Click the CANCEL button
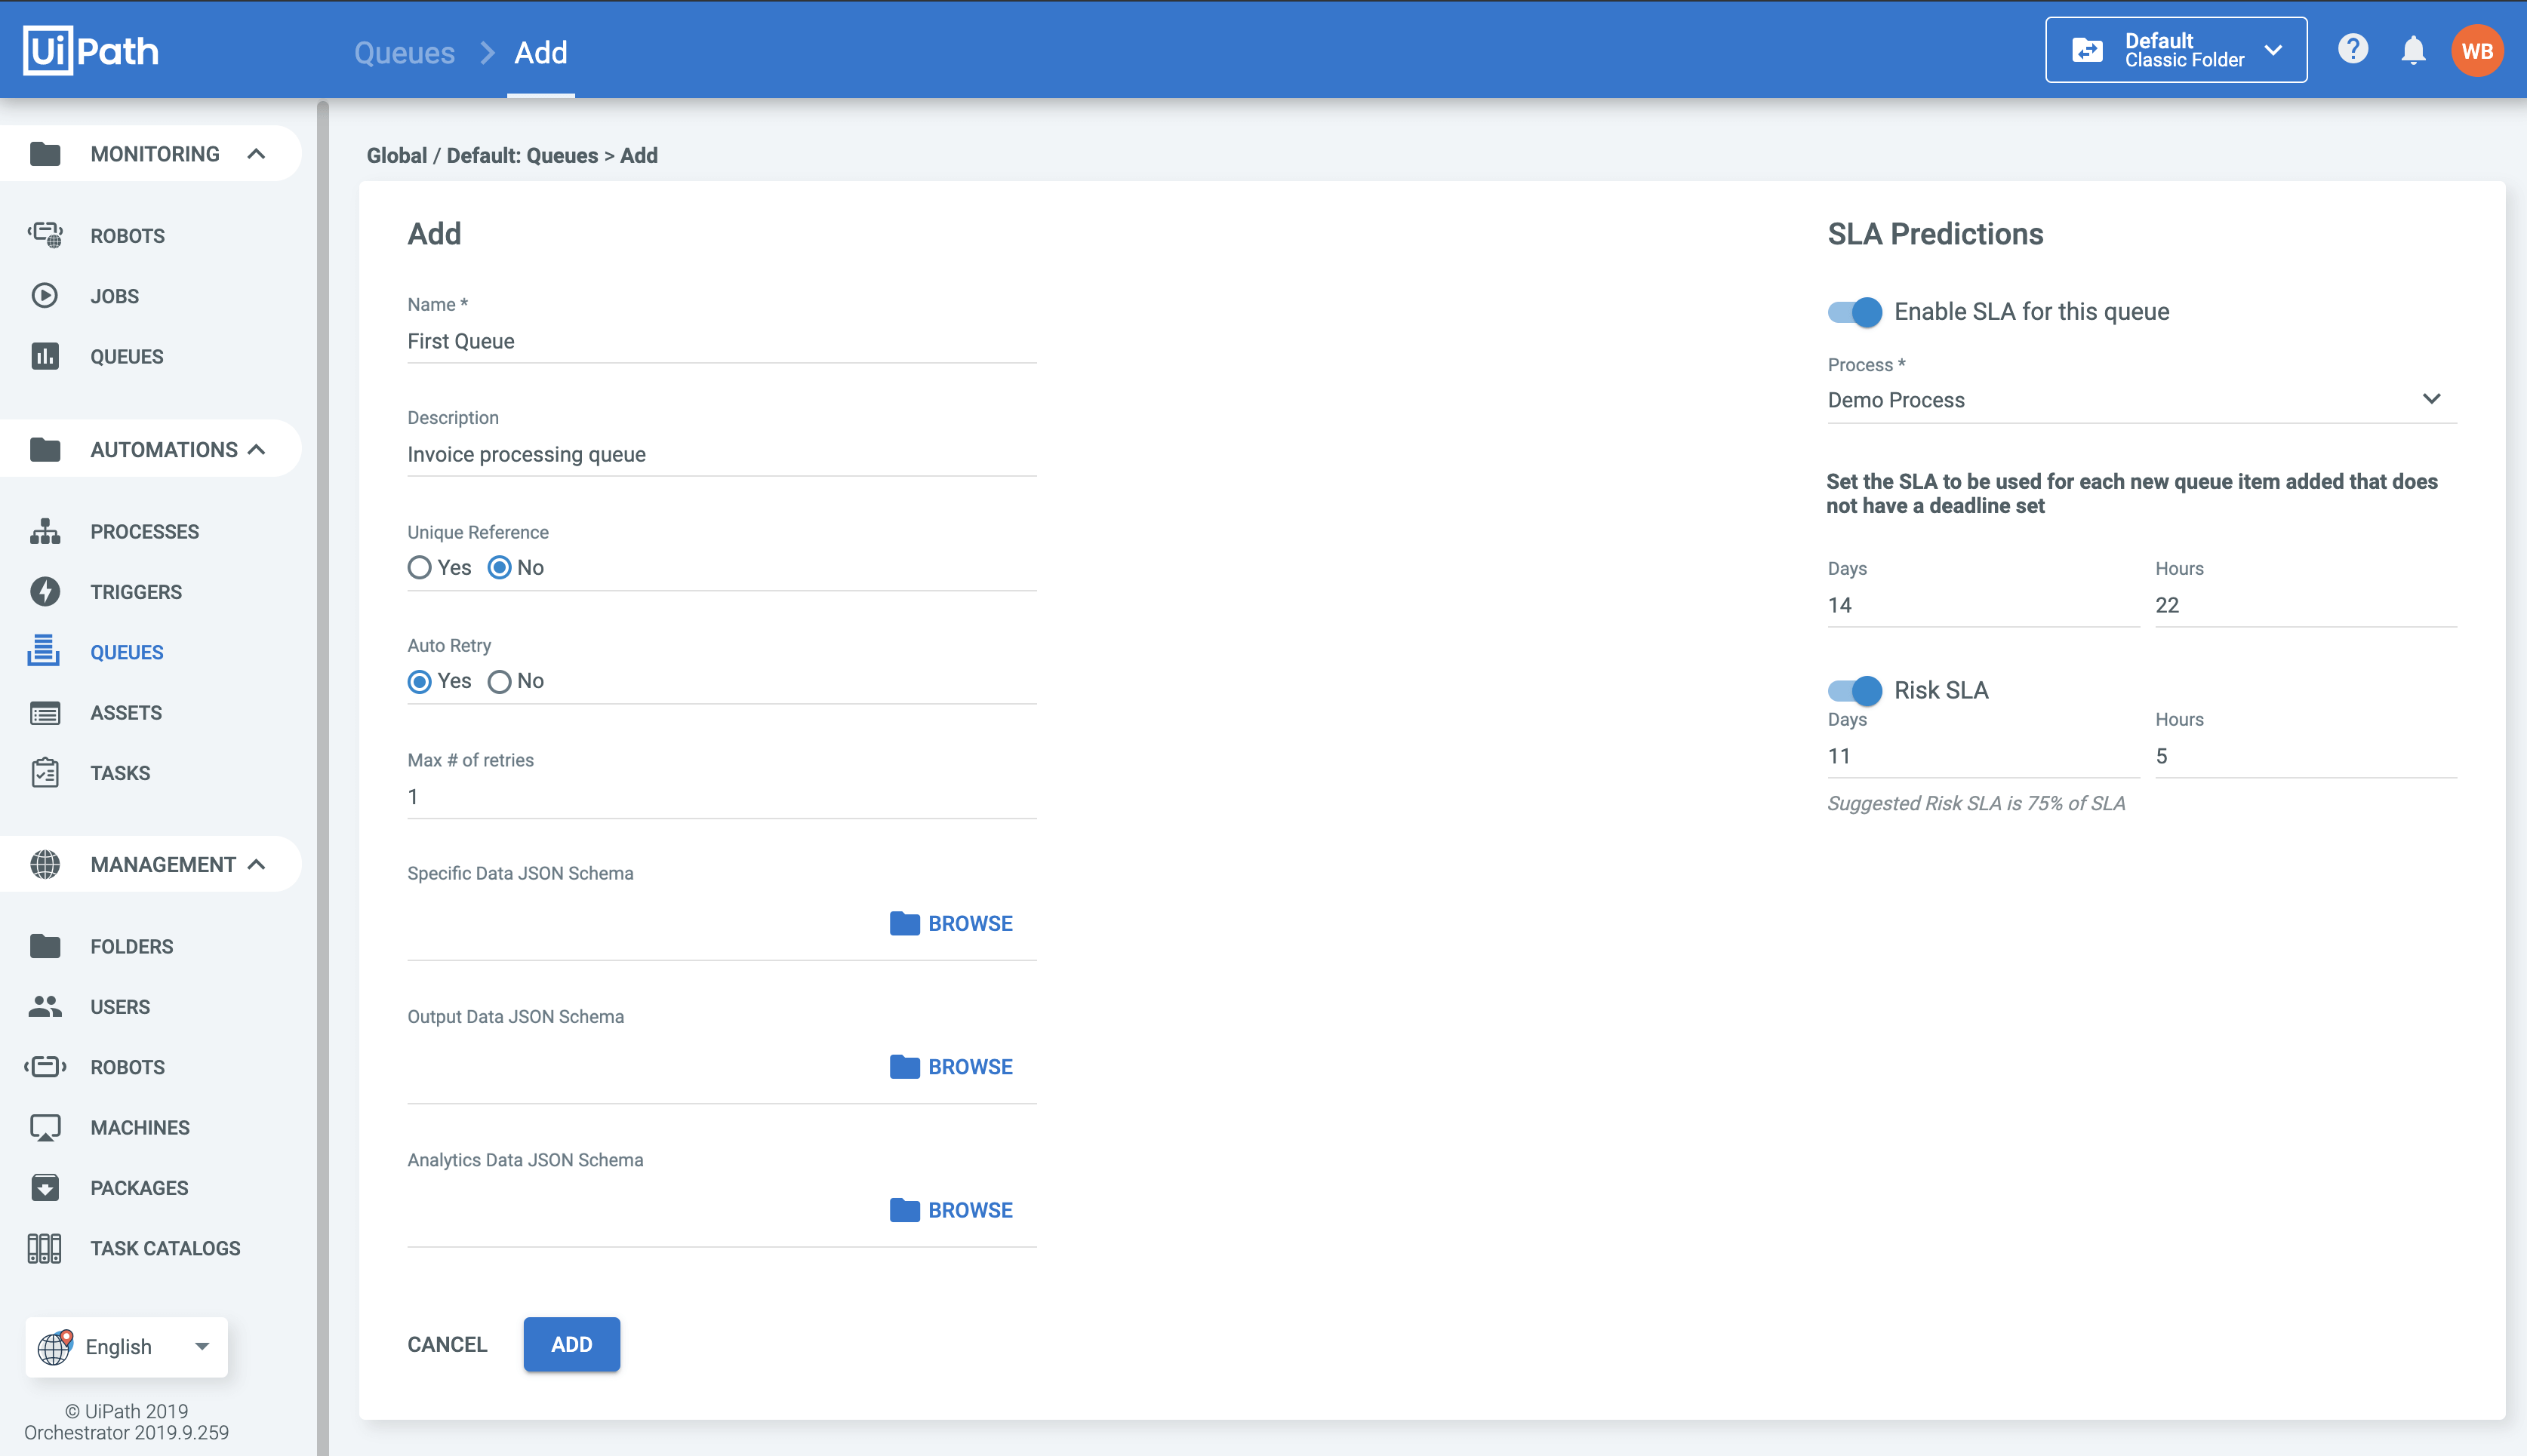The image size is (2527, 1456). pyautogui.click(x=447, y=1344)
